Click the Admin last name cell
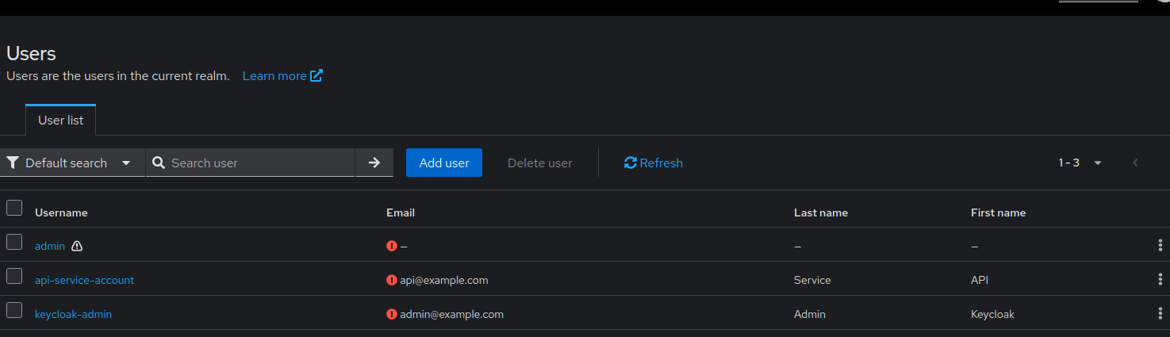This screenshot has height=337, width=1170. [810, 314]
